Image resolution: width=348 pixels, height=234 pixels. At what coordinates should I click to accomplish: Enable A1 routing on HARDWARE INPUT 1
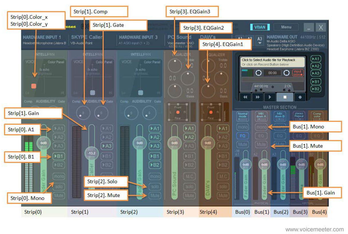59,129
